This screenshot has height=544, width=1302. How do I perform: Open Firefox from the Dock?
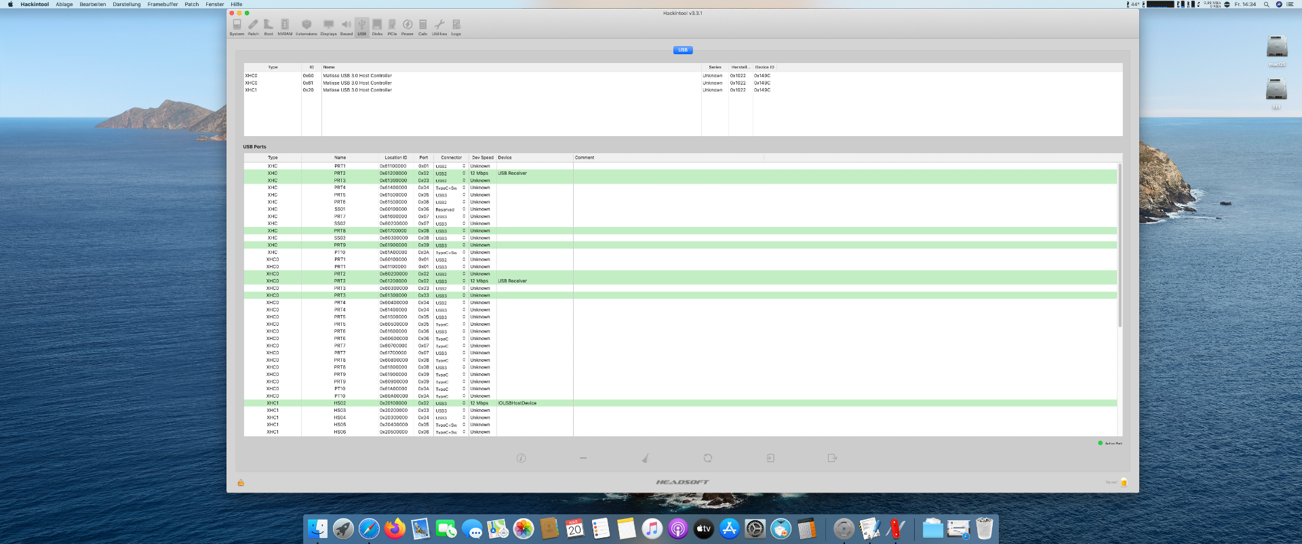[x=395, y=528]
